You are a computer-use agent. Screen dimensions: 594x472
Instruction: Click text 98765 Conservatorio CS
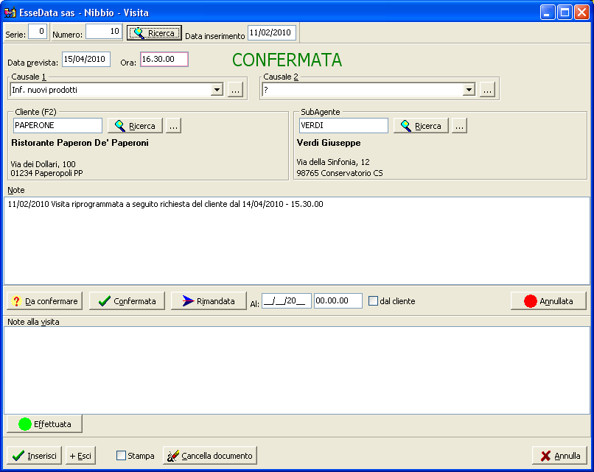point(340,173)
